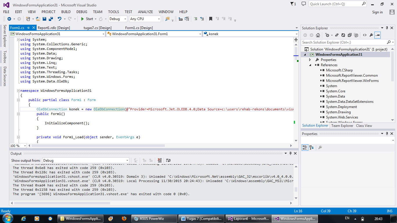Open the ANALYZE menu

tap(145, 12)
